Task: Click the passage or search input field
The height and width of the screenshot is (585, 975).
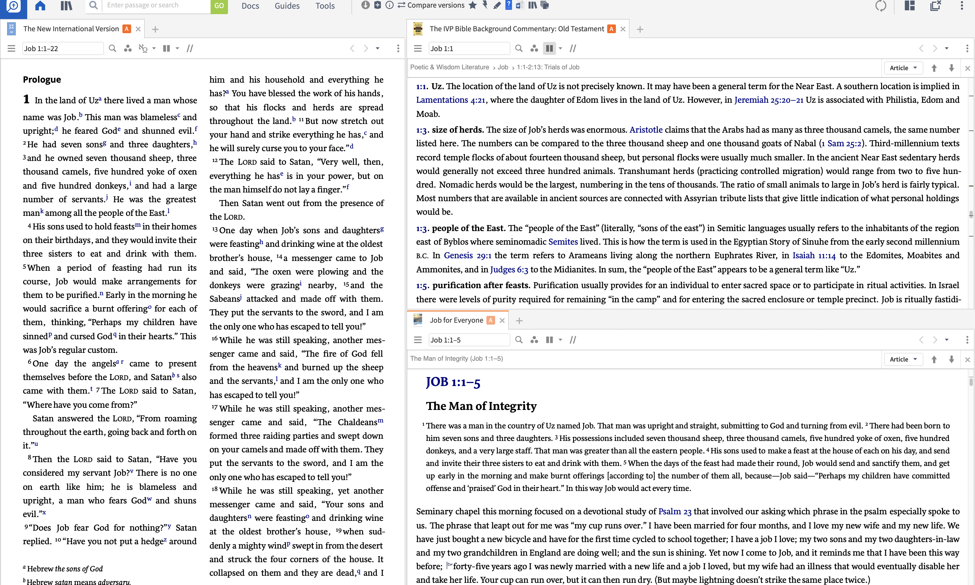Action: (x=156, y=5)
